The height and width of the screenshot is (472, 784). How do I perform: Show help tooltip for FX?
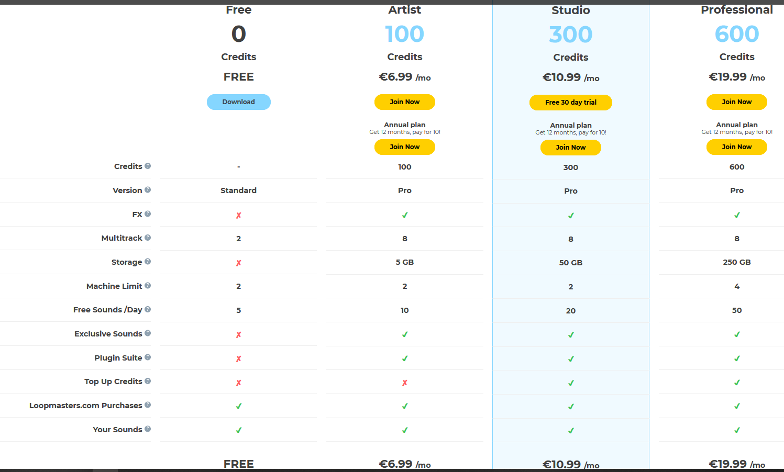148,214
